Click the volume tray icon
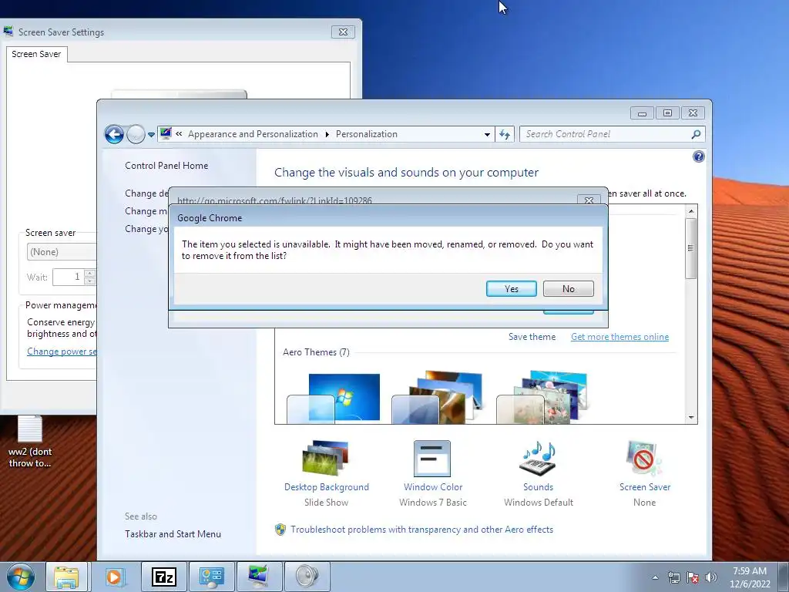The image size is (789, 592). coord(711,577)
